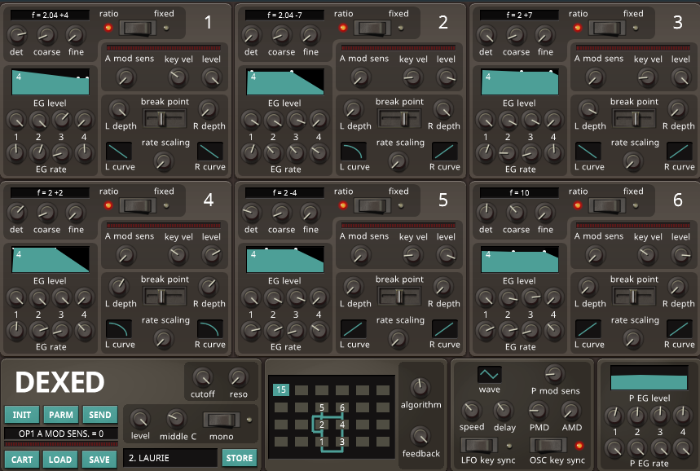The height and width of the screenshot is (471, 700).
Task: Click operator 1 L curve icon
Action: tap(119, 152)
